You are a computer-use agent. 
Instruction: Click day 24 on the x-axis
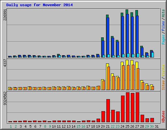point(122,126)
